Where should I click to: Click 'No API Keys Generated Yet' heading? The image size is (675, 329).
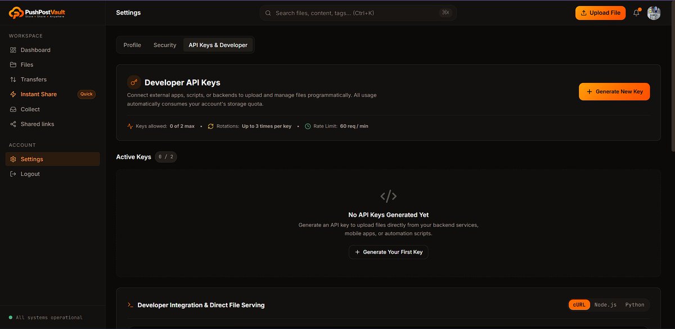389,214
